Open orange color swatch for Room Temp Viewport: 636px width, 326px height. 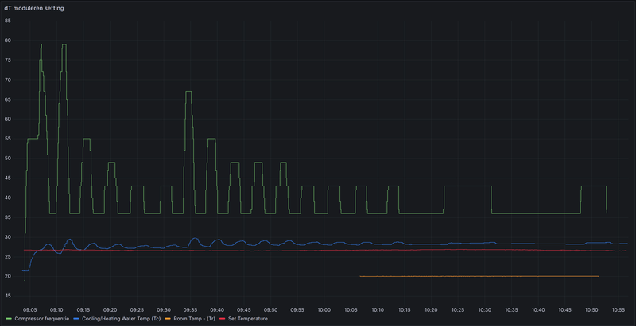click(x=168, y=319)
